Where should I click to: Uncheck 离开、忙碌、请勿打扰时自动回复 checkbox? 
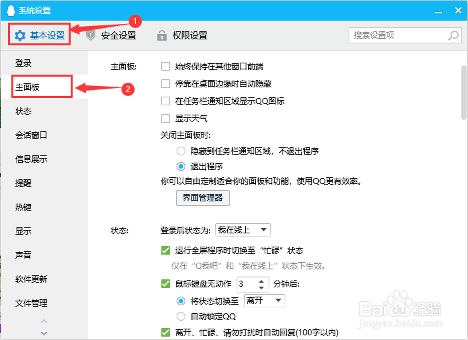165,332
